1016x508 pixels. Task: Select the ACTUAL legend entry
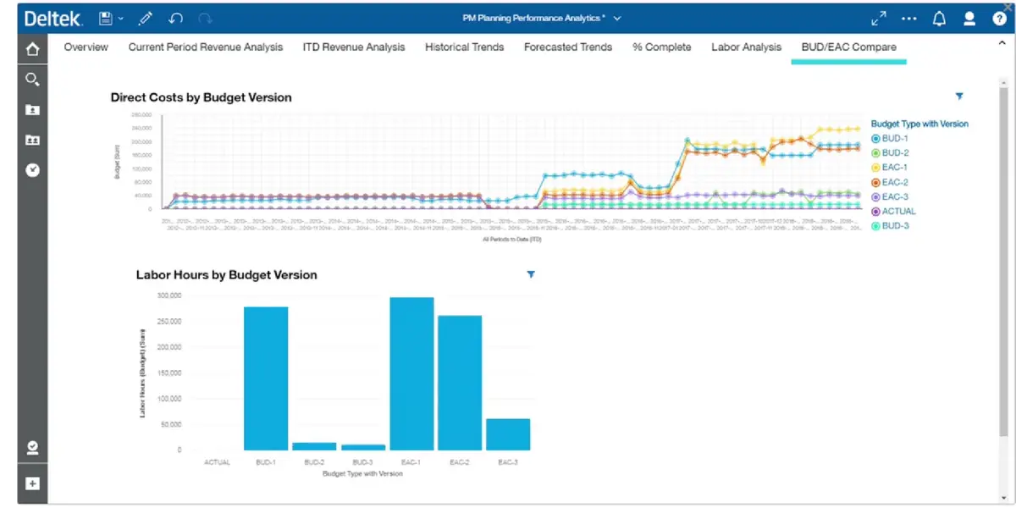pos(893,211)
